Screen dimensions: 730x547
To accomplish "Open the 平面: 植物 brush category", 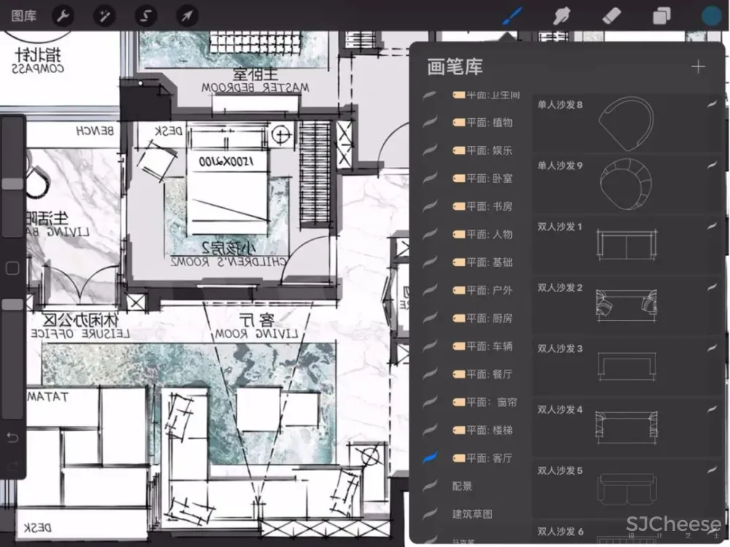I will [482, 123].
